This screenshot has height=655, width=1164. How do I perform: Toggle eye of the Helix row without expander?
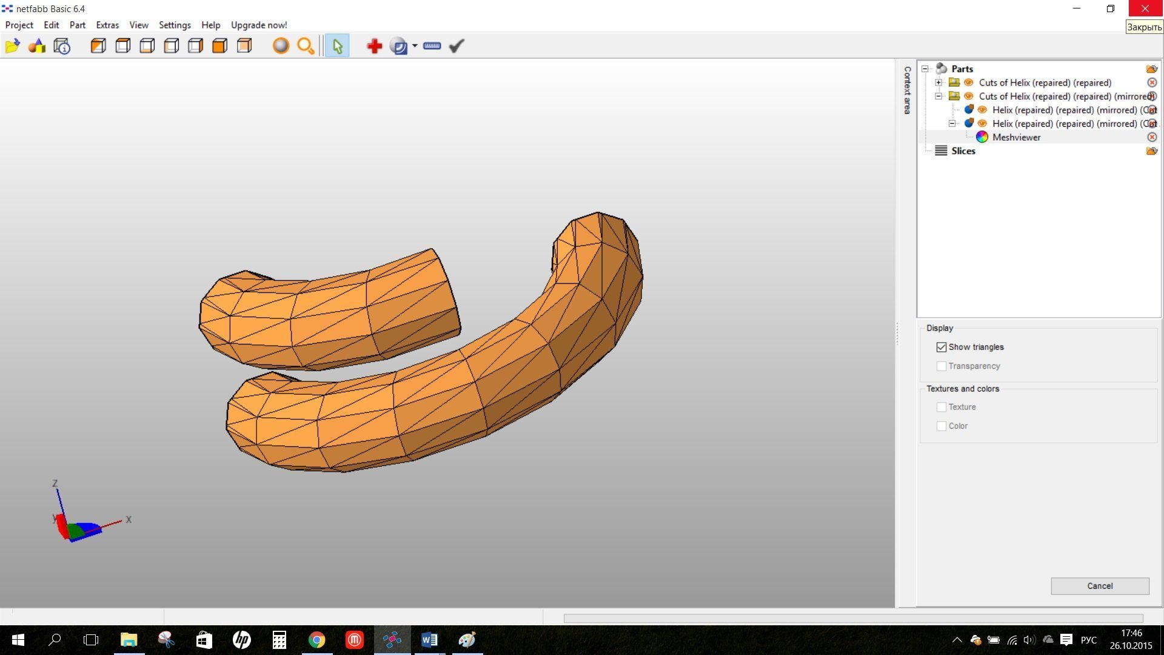[982, 110]
